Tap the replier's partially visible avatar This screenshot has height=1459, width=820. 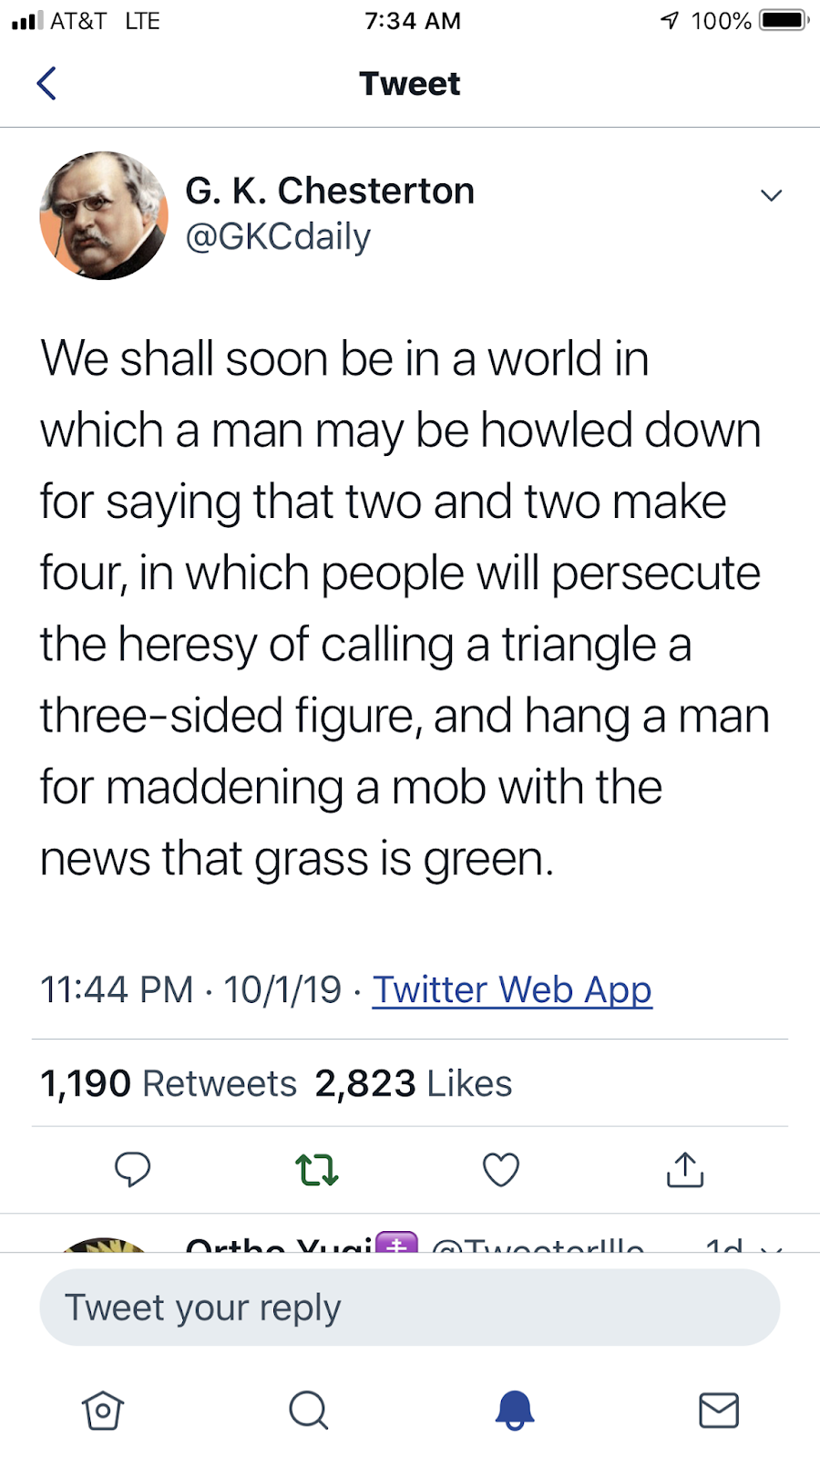104,1245
